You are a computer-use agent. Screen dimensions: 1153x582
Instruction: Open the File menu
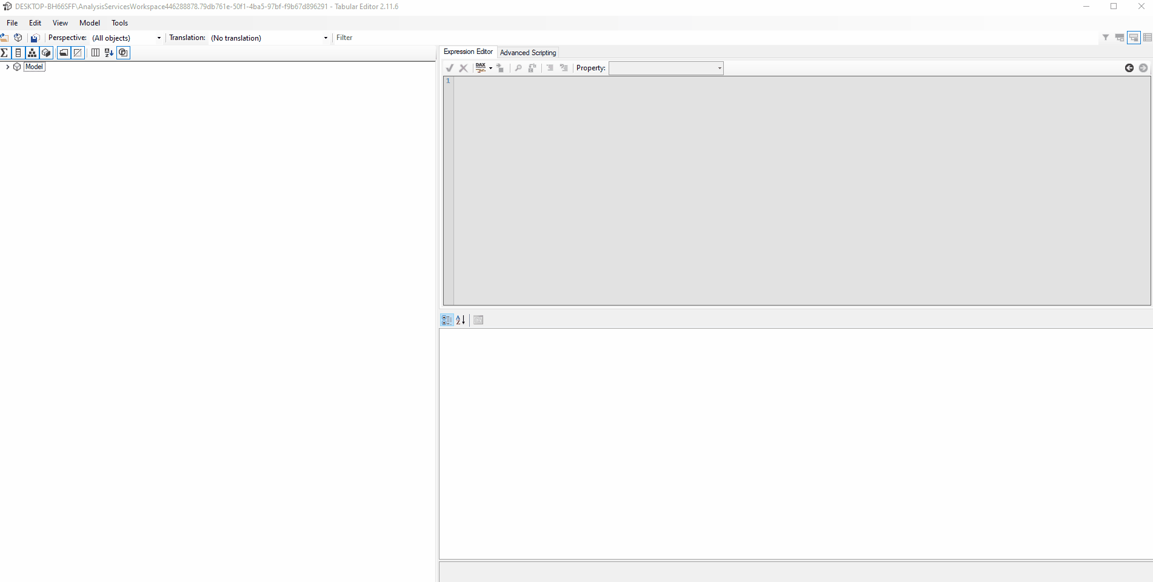(x=12, y=23)
